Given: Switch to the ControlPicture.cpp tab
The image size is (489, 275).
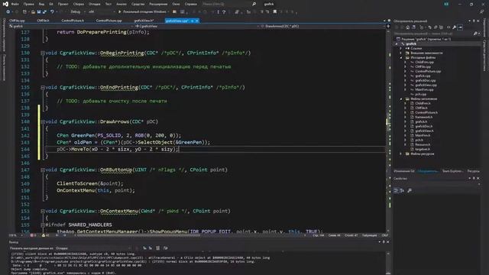Looking at the screenshot, I should point(108,21).
